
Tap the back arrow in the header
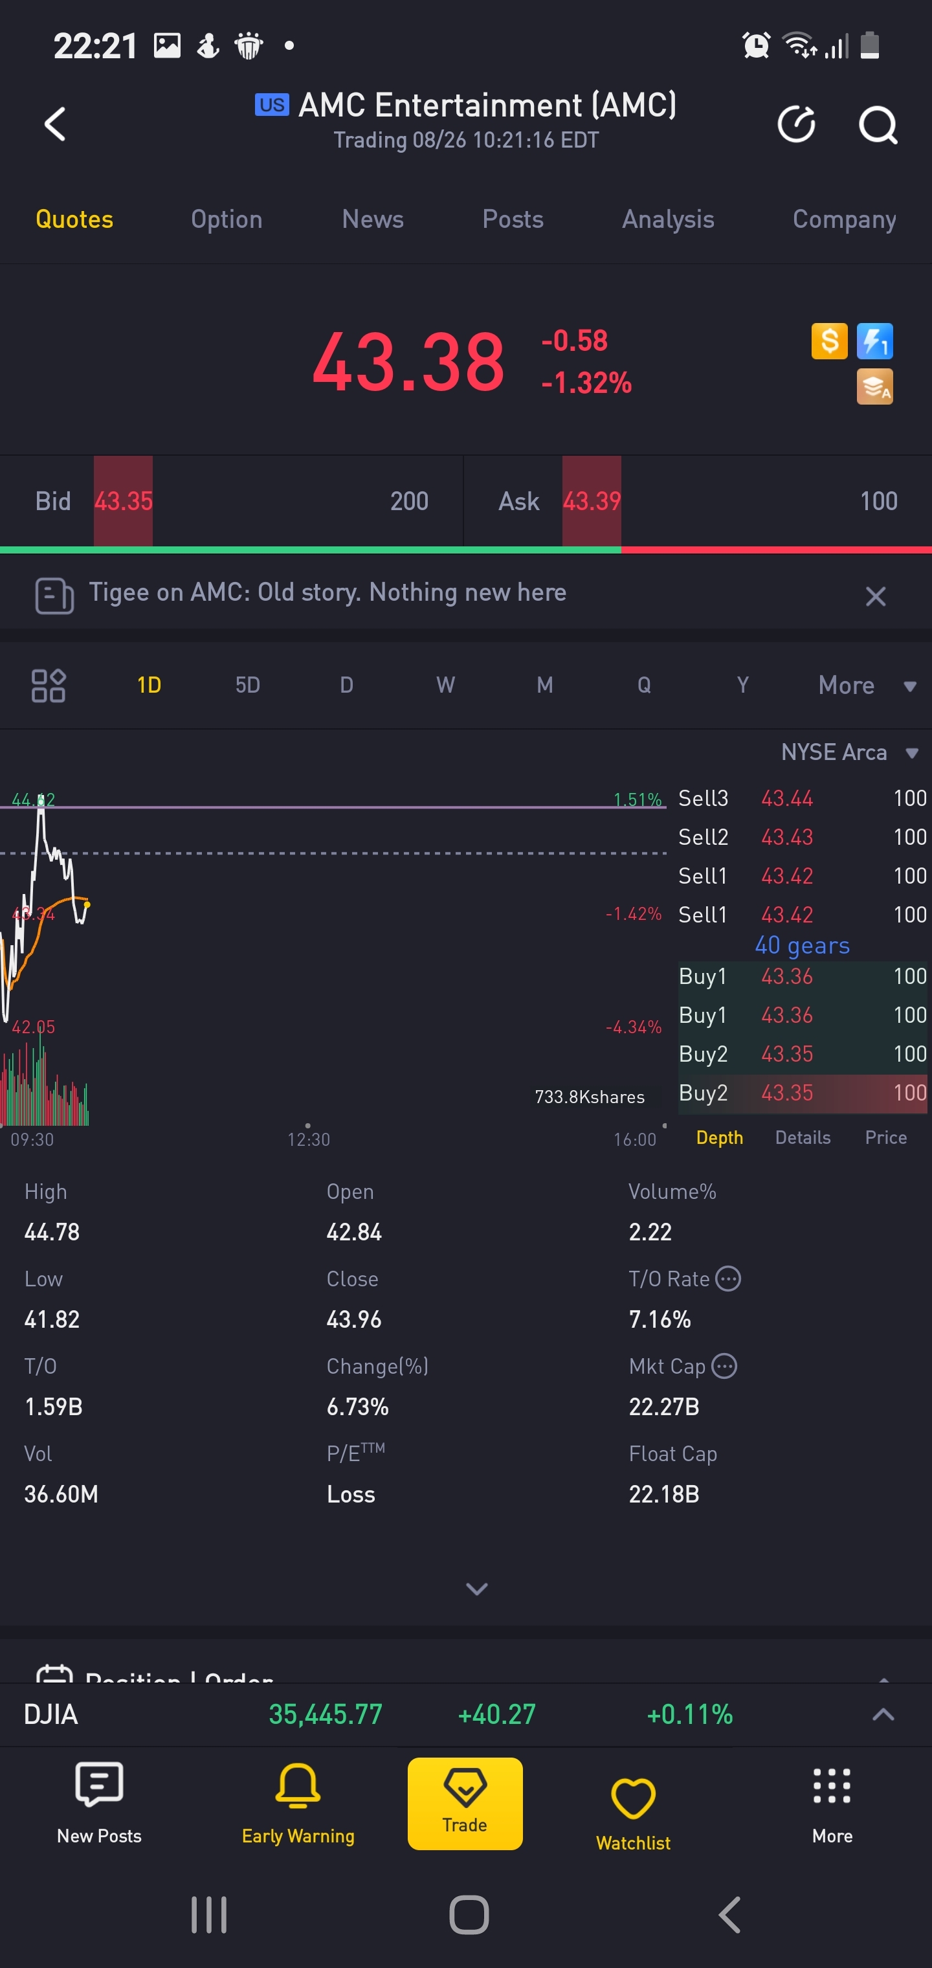tap(55, 124)
